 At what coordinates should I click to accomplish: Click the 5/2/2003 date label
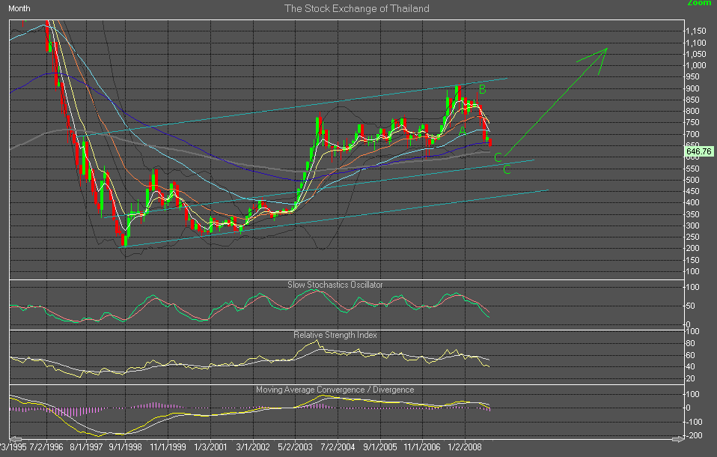296,447
